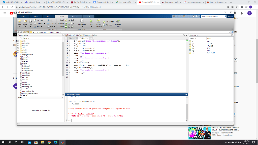Close the File2.m editor tab

tap(87, 38)
